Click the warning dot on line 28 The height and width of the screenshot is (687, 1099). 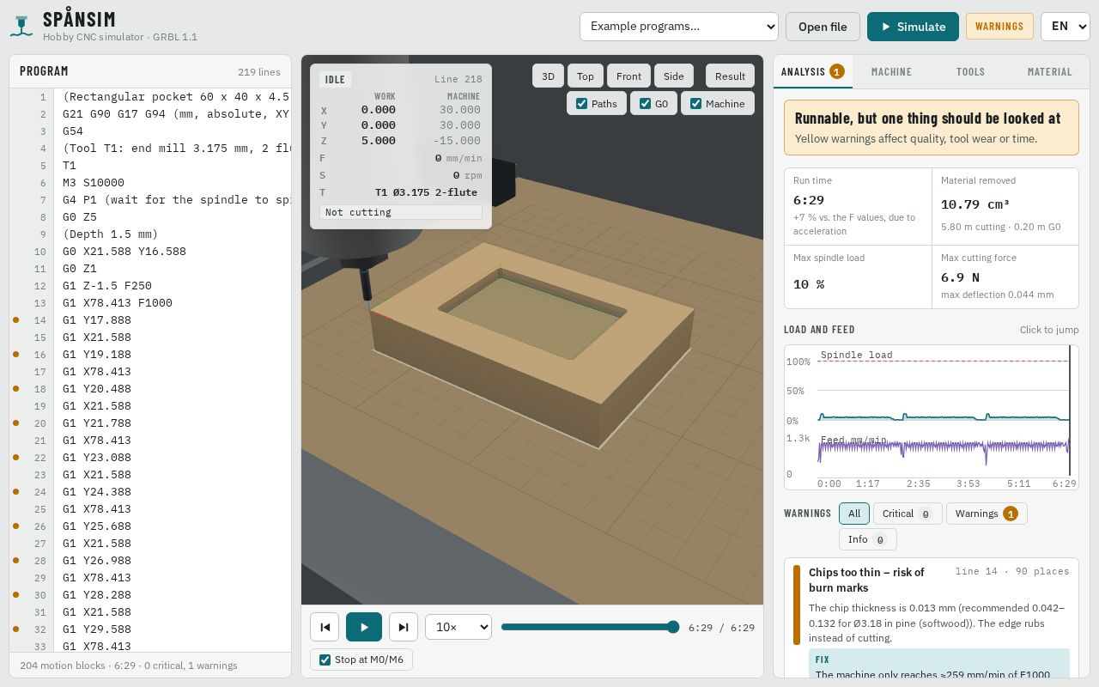[15, 561]
